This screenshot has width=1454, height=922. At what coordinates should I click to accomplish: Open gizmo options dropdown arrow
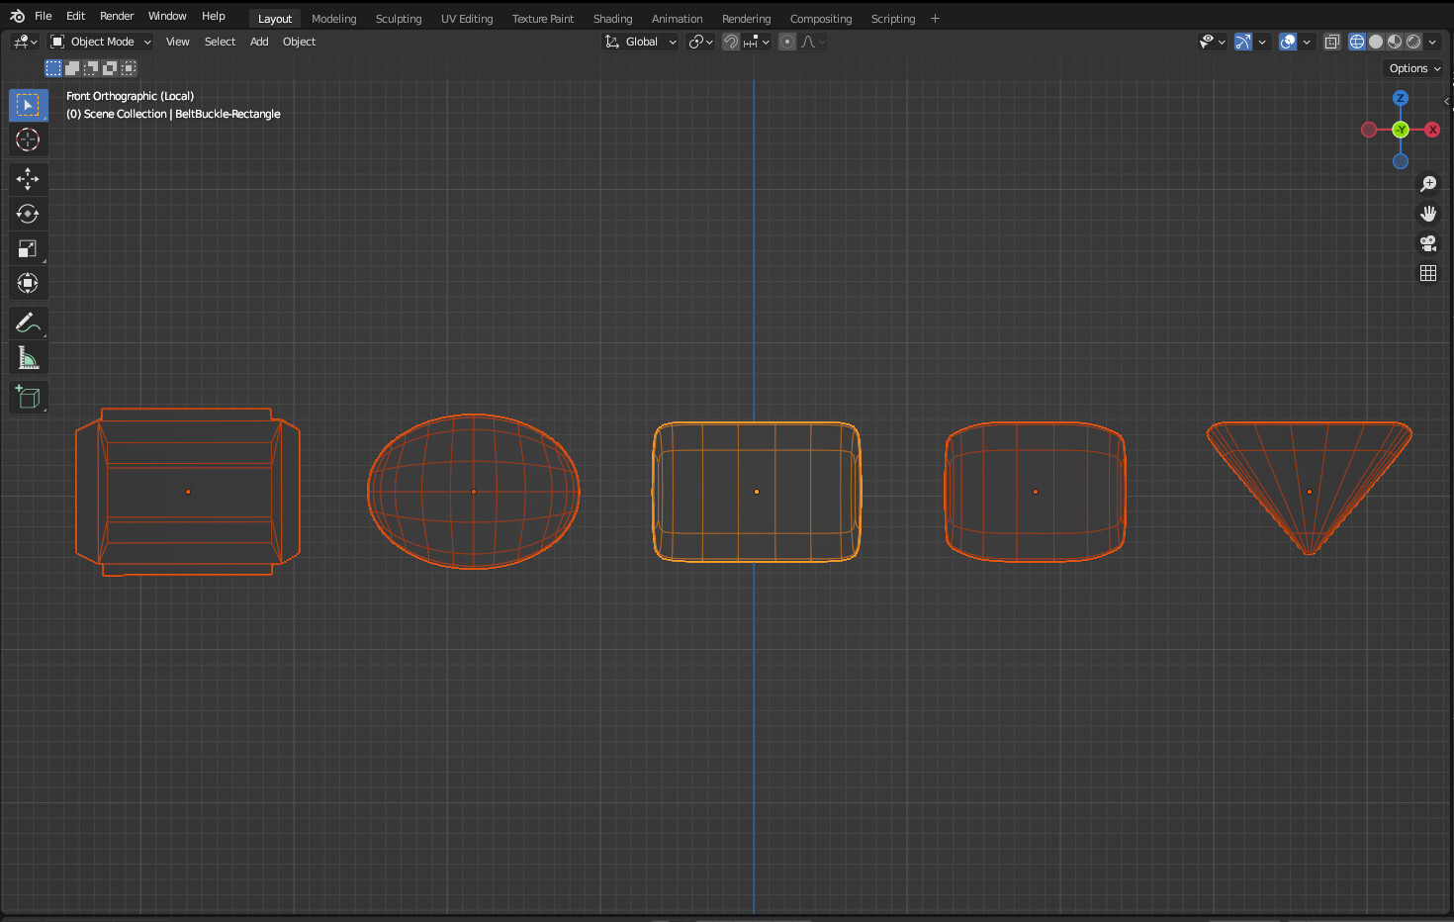tap(1262, 42)
